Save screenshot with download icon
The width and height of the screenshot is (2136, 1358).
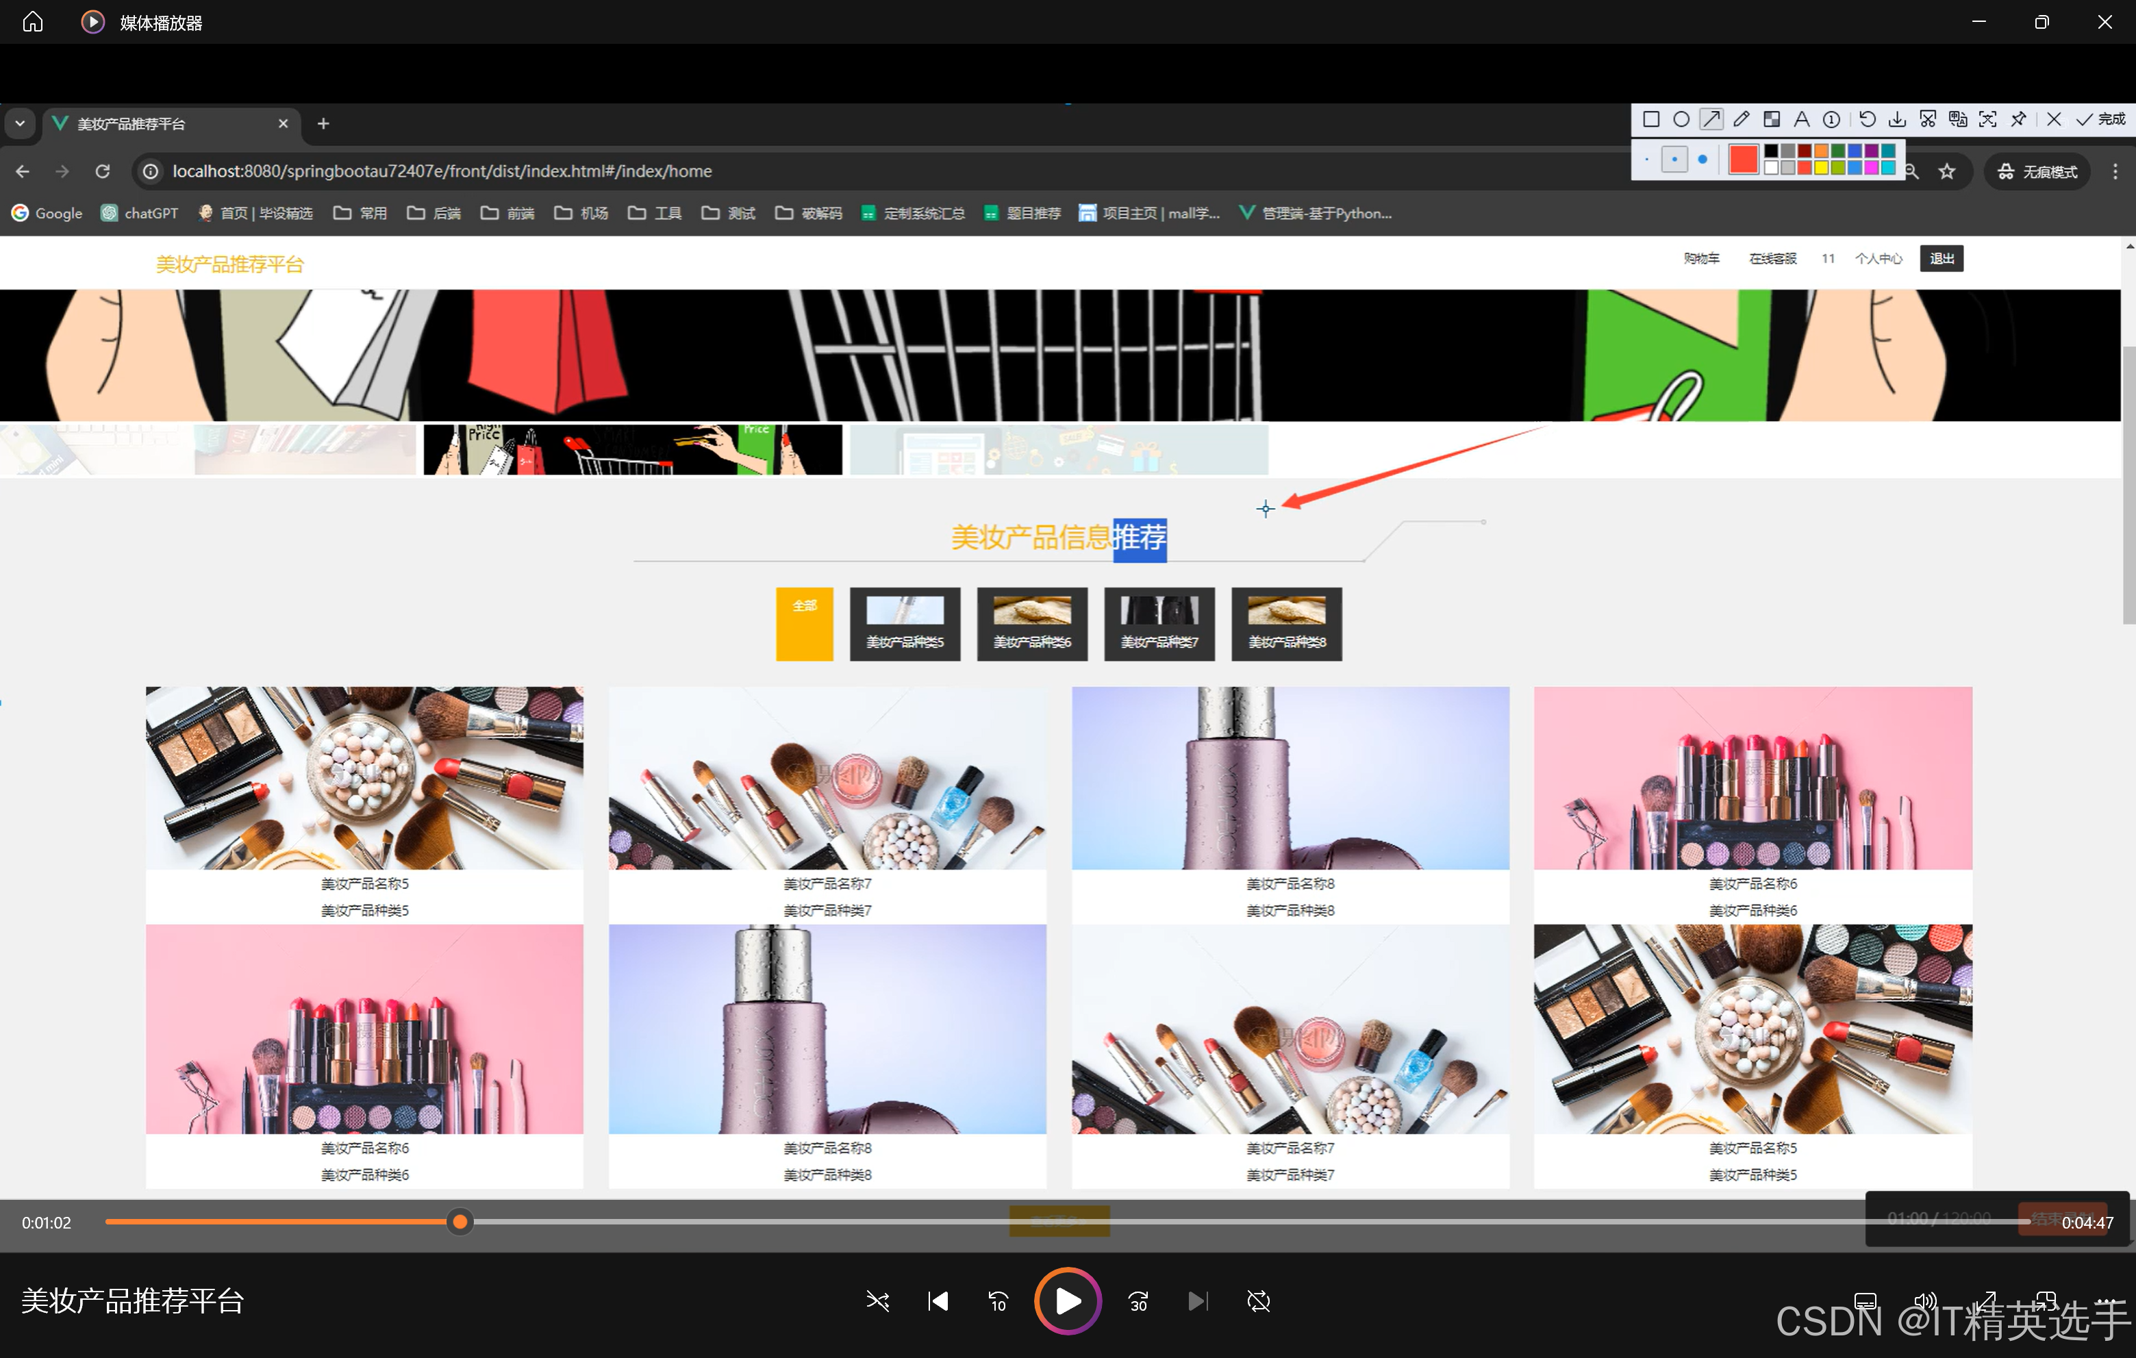(1898, 119)
